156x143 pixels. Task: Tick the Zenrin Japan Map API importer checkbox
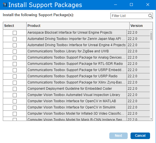point(15,39)
